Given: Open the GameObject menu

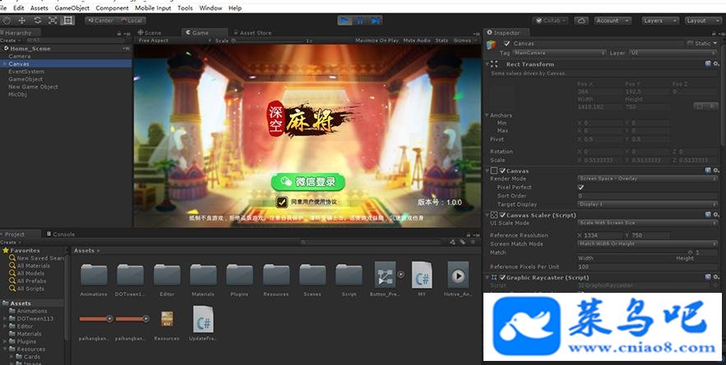Looking at the screenshot, I should [72, 8].
